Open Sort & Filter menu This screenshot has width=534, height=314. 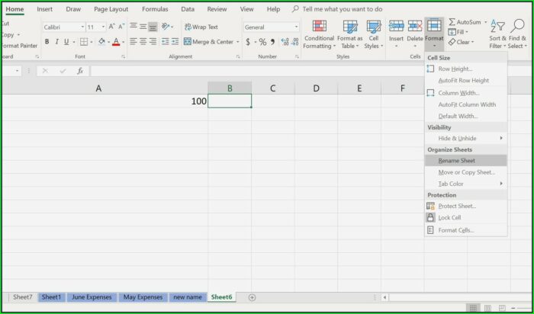(x=497, y=34)
